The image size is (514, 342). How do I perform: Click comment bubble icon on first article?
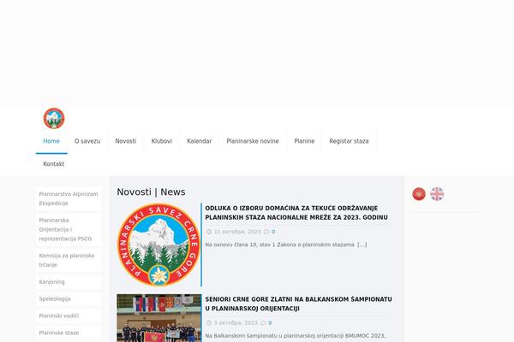266,232
